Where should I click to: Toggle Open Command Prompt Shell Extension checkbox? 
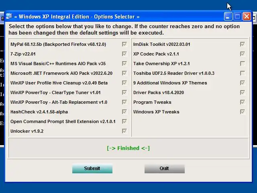click(x=124, y=121)
